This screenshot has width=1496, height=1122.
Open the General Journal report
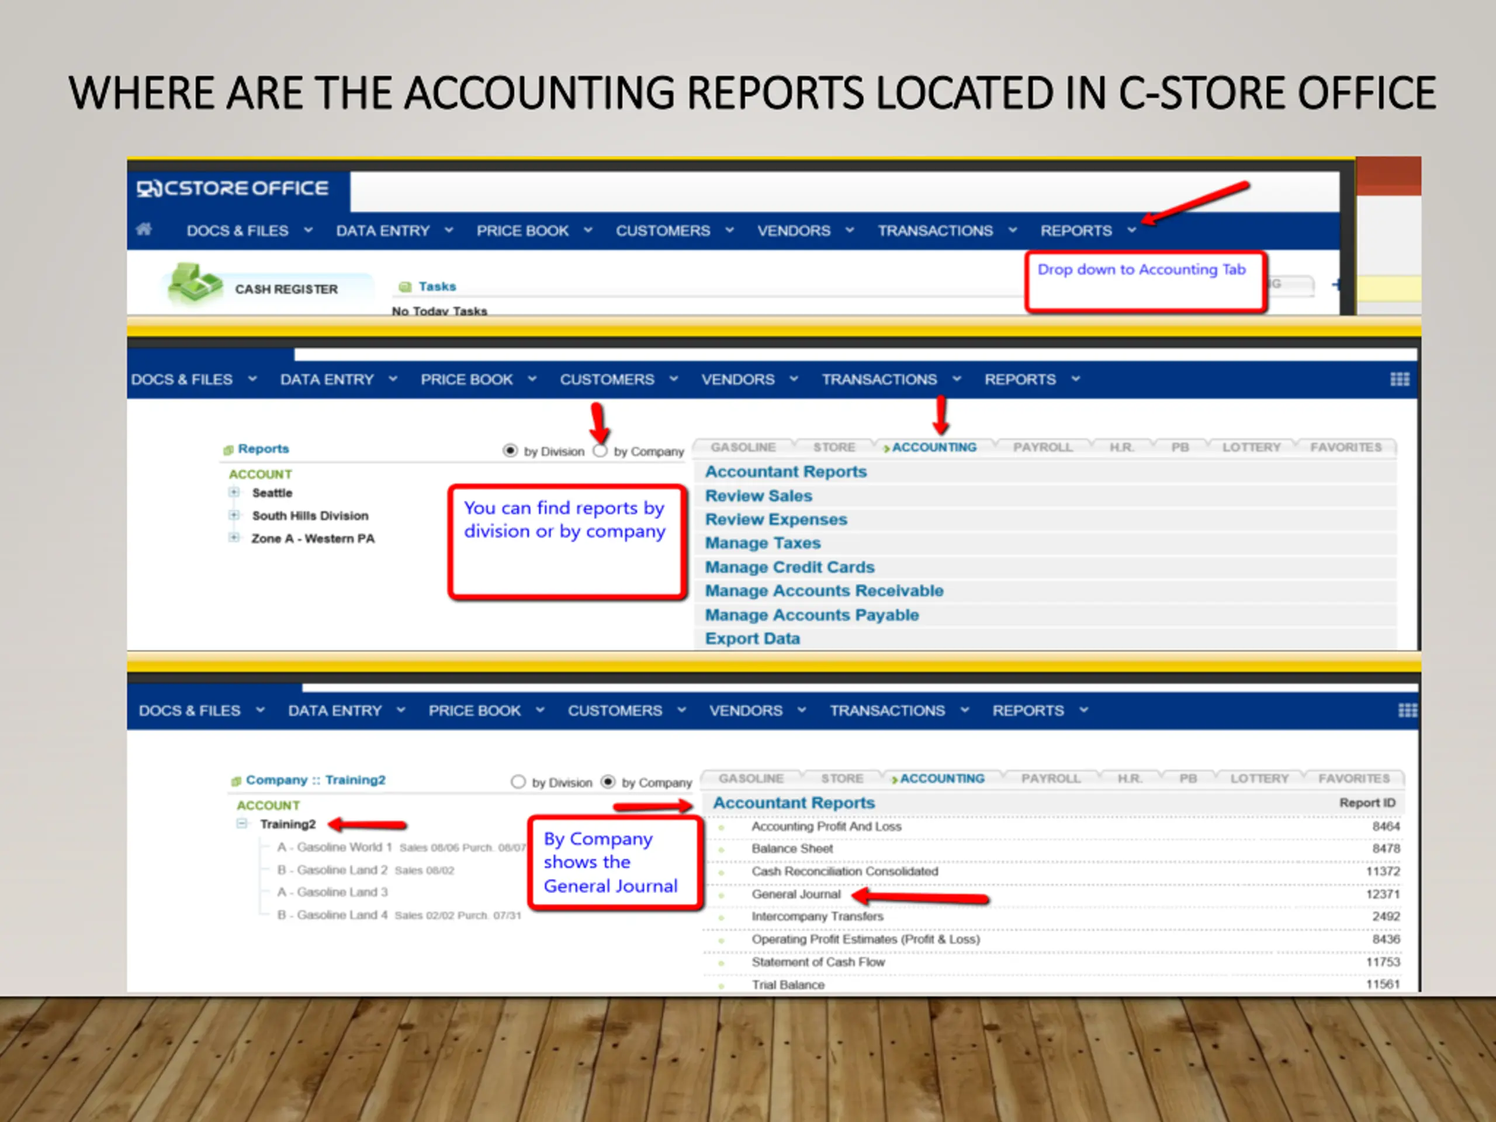[x=796, y=894]
